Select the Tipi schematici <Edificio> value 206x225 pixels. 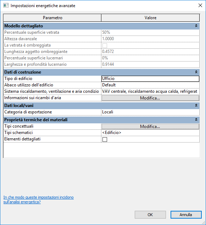tap(150, 133)
